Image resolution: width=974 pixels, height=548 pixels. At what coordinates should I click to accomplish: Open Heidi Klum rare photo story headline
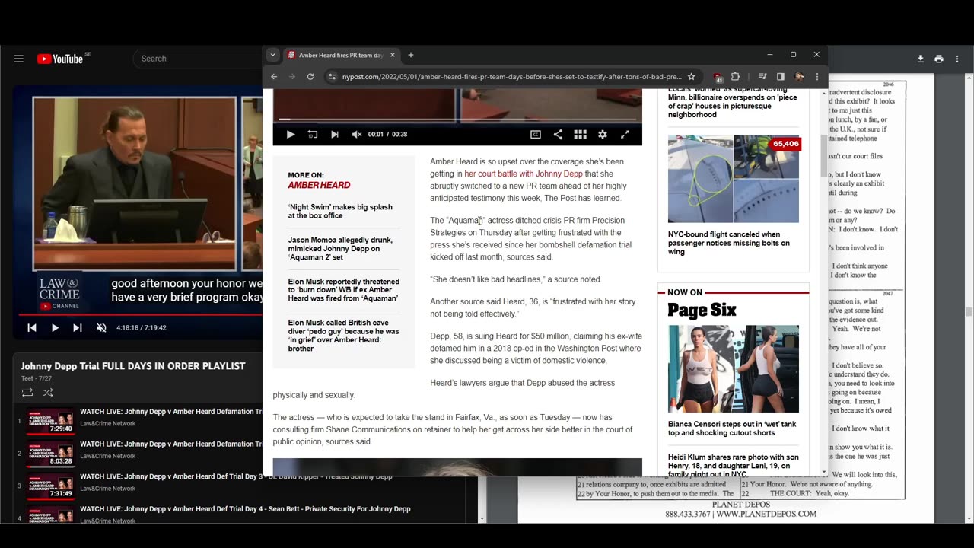click(x=733, y=466)
